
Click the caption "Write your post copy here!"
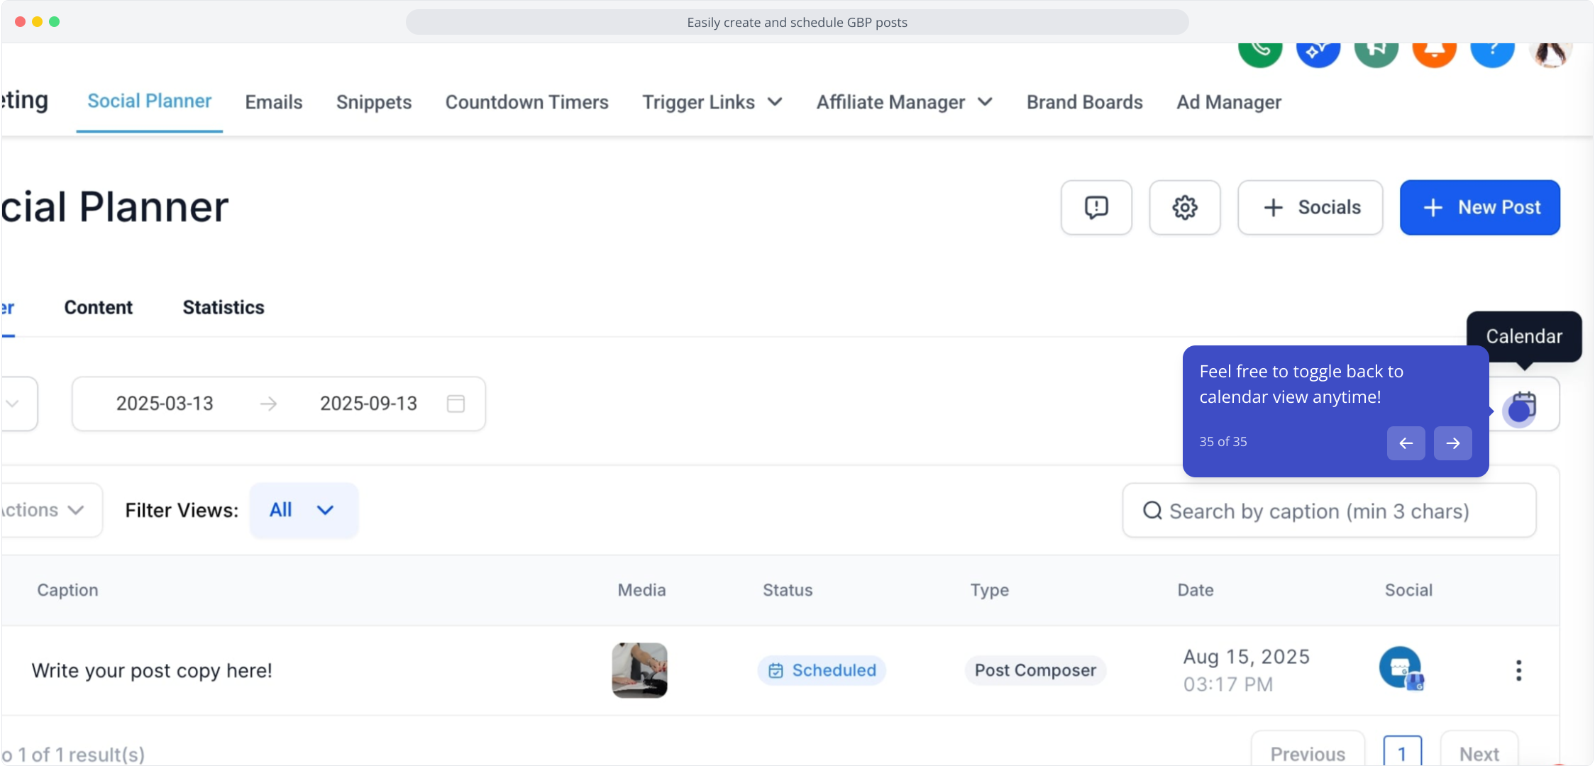coord(152,670)
